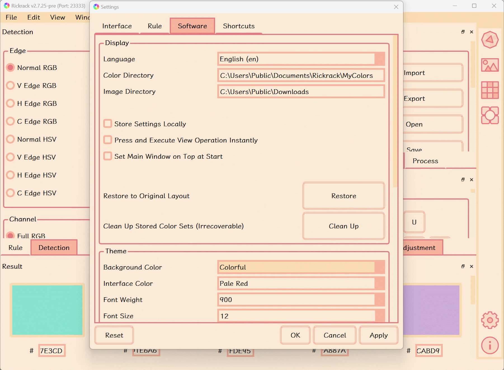Close the Settings dialog
This screenshot has width=504, height=370.
396,7
